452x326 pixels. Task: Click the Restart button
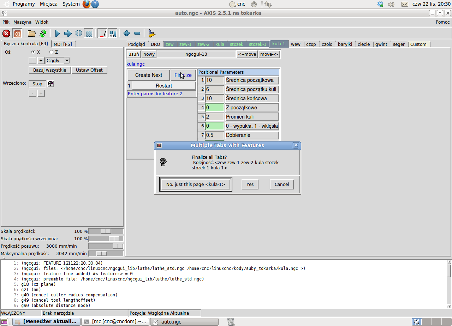click(x=164, y=85)
